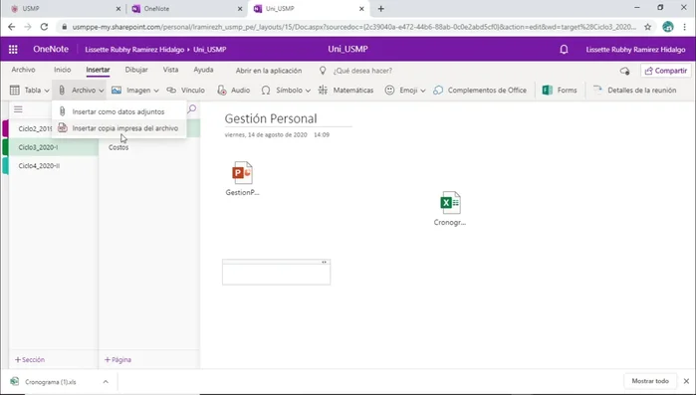The image size is (696, 395).
Task: Click the Detalles de la reunión icon
Action: (597, 90)
